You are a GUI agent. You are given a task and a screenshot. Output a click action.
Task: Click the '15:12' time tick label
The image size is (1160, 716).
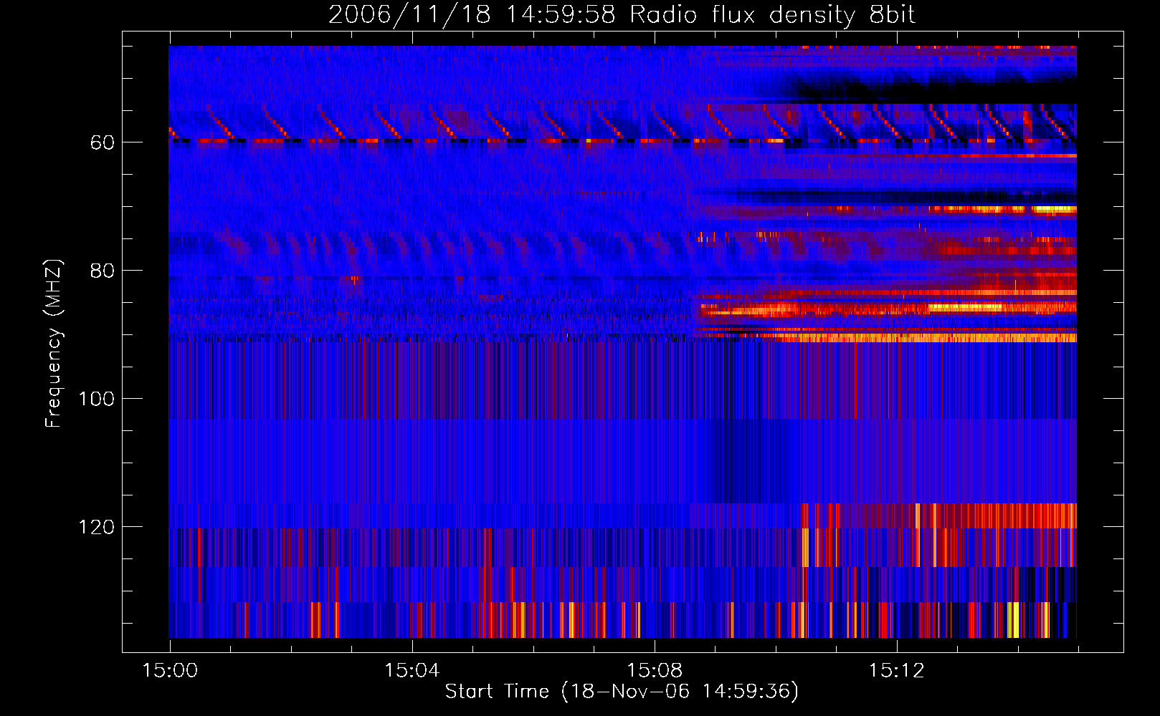tap(896, 670)
